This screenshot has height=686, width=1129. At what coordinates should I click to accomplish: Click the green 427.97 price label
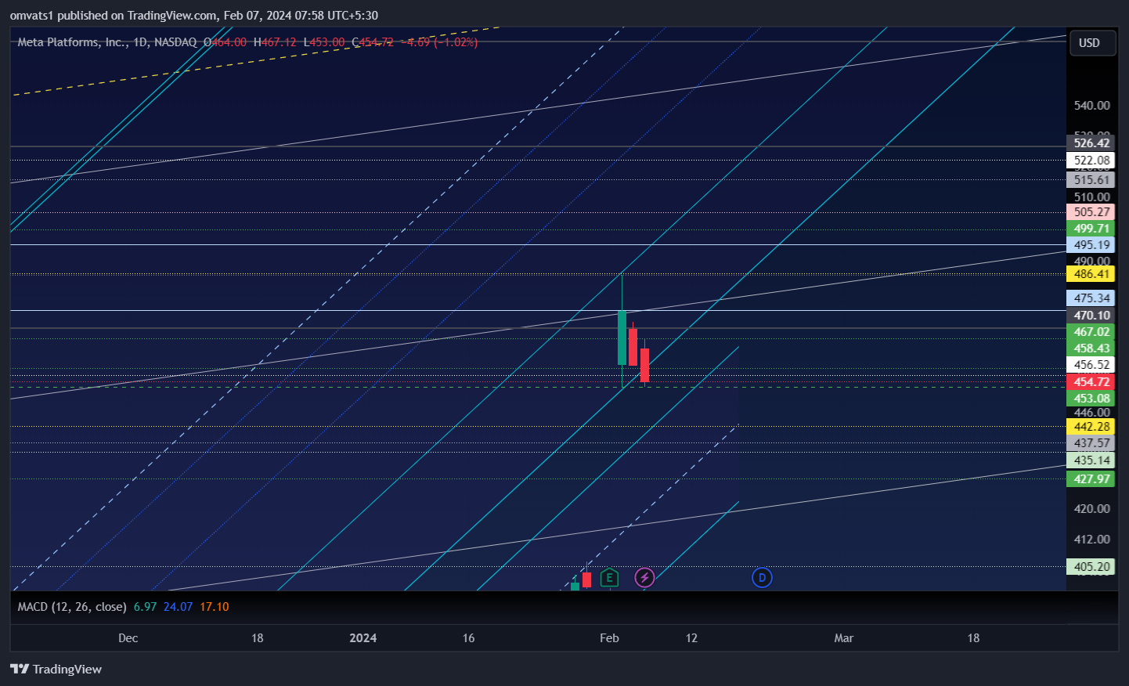point(1091,479)
